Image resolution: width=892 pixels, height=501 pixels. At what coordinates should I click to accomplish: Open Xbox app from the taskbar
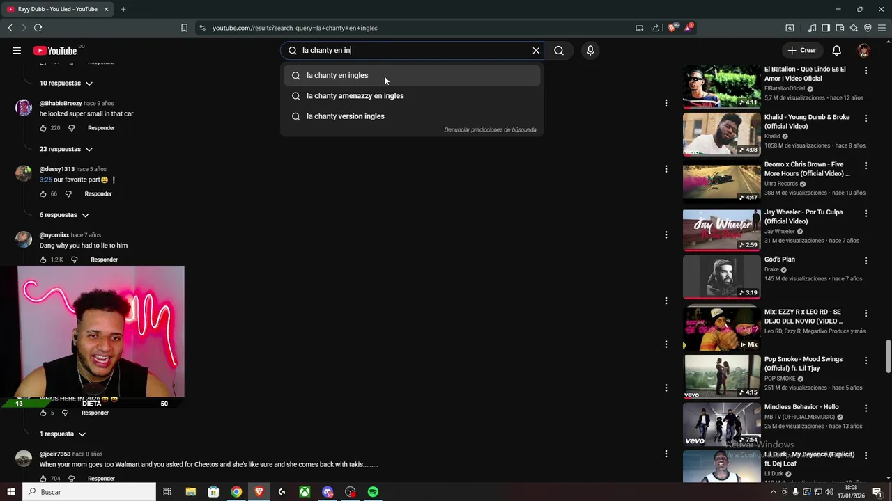pos(305,492)
